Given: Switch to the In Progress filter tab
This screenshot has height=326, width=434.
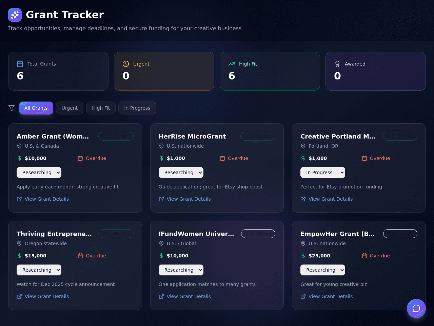Looking at the screenshot, I should coord(137,108).
